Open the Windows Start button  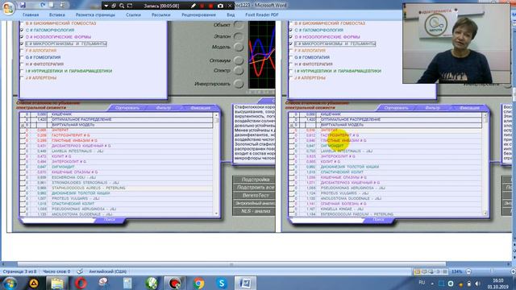10,283
